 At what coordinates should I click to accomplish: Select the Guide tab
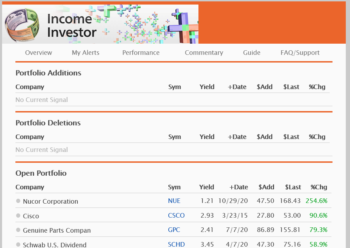(252, 53)
